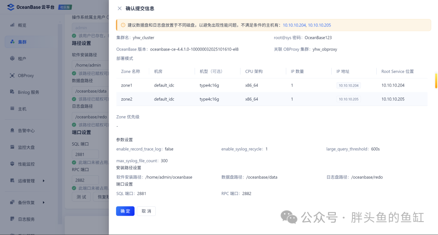This screenshot has height=235, width=438.
Task: Open the Binlog 服务 sidebar icon
Action: click(12, 92)
